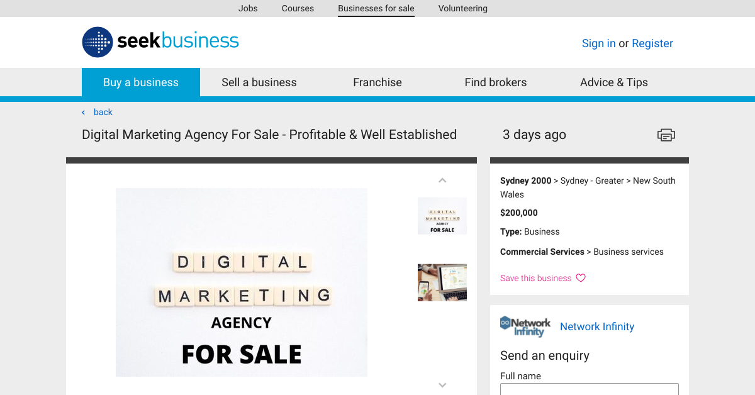Screen dimensions: 755x395
Task: Switch to the Franchise tab
Action: tap(377, 82)
